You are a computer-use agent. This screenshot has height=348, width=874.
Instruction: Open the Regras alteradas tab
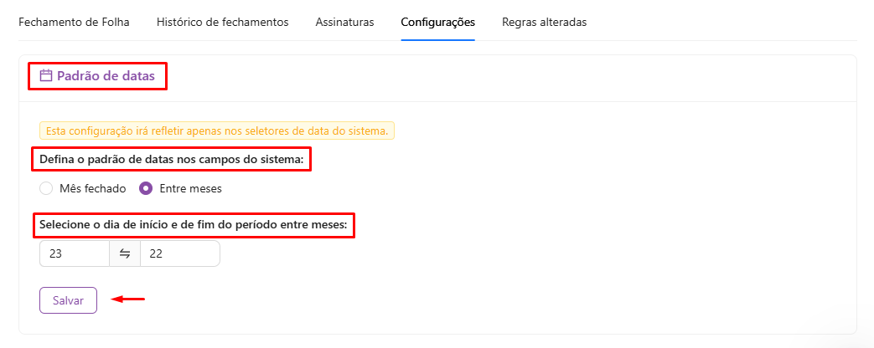click(x=544, y=23)
